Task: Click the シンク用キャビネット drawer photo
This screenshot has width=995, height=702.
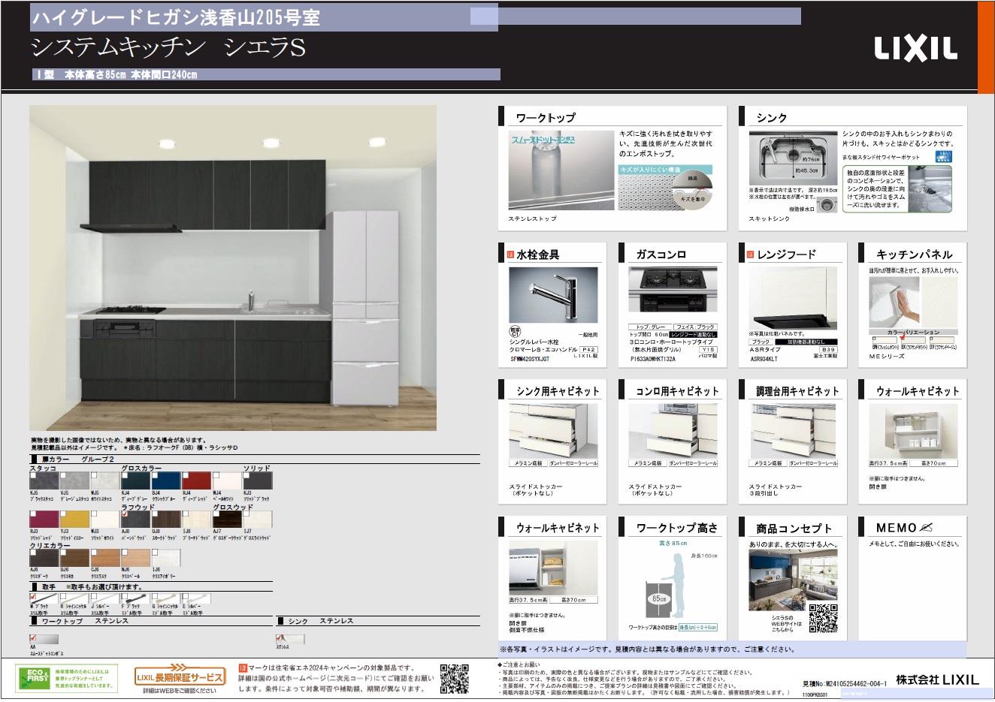Action: pyautogui.click(x=553, y=431)
